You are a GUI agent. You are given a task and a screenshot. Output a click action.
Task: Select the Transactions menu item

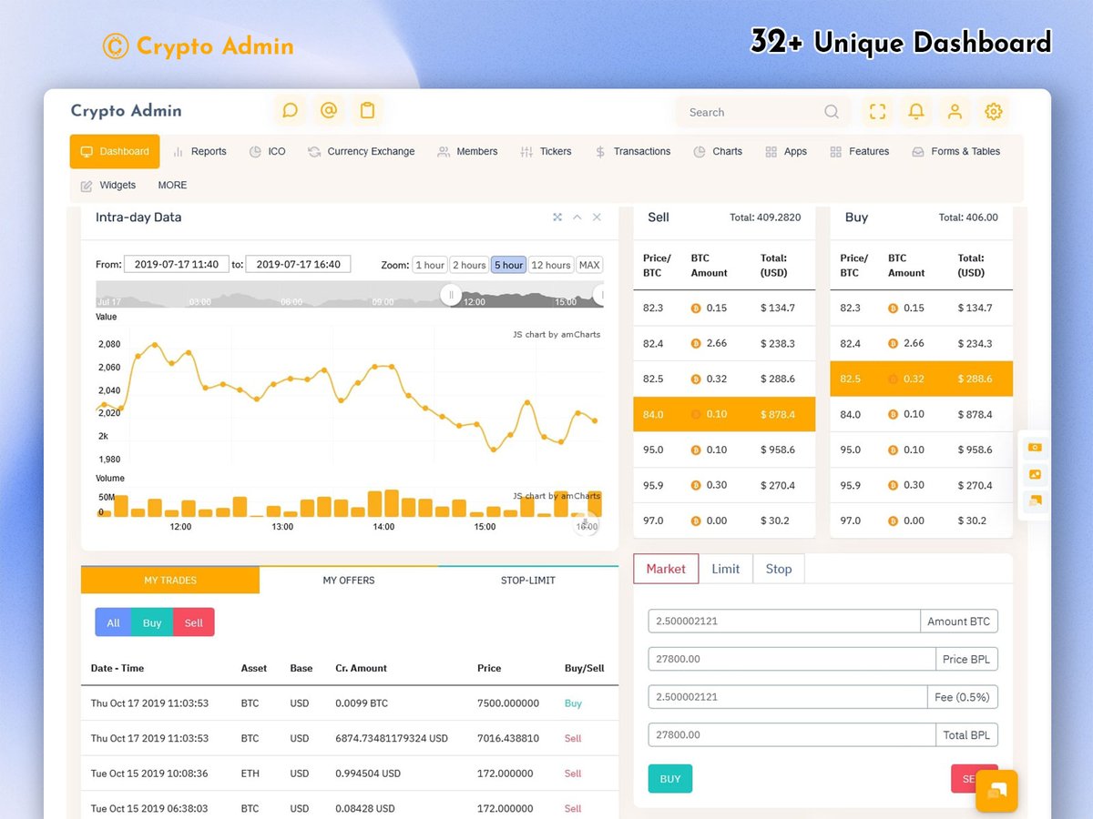point(641,151)
